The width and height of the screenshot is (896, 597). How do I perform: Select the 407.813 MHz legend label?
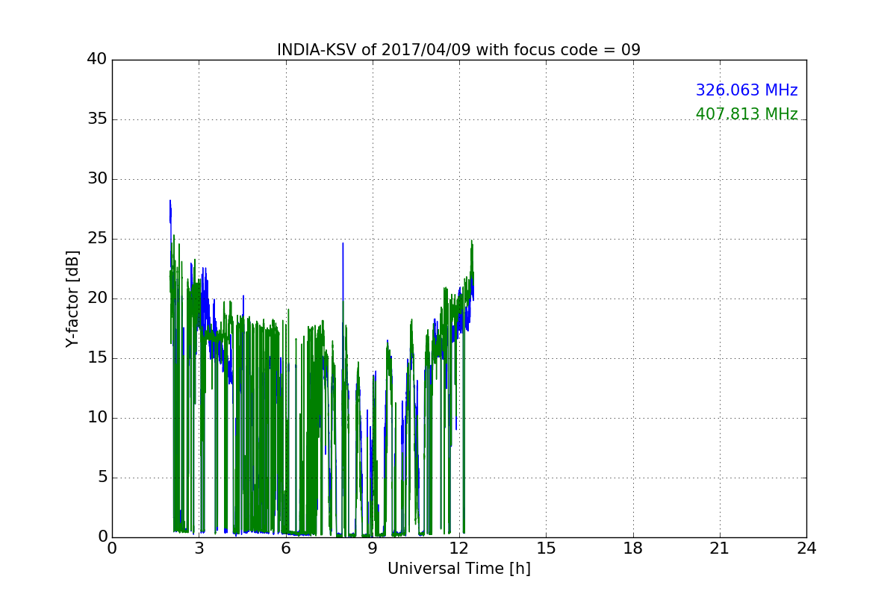click(747, 114)
